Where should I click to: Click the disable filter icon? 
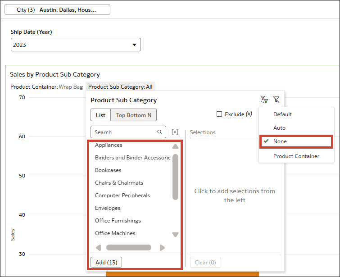(x=276, y=100)
